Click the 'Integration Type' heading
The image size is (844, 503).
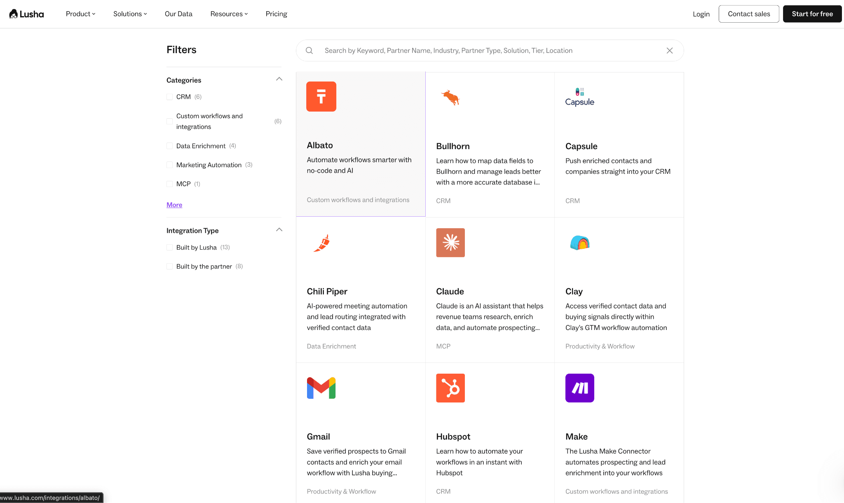click(x=192, y=231)
